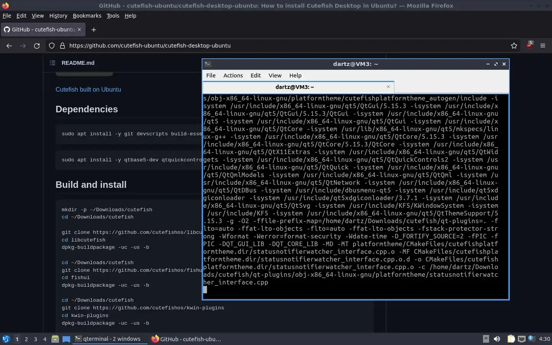Click the terminal icon in qterminal's title bar
Screen dimensions: 552x345
coord(207,64)
